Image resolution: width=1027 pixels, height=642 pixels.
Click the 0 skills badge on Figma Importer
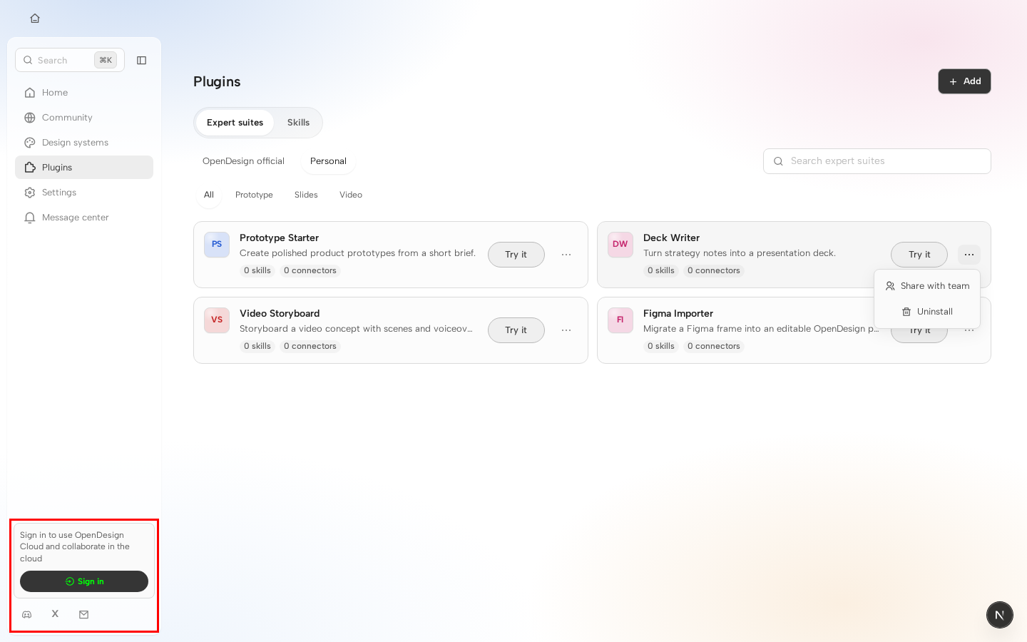(x=661, y=347)
